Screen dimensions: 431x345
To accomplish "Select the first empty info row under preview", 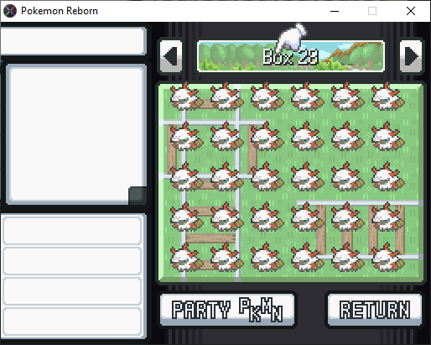I will click(72, 230).
